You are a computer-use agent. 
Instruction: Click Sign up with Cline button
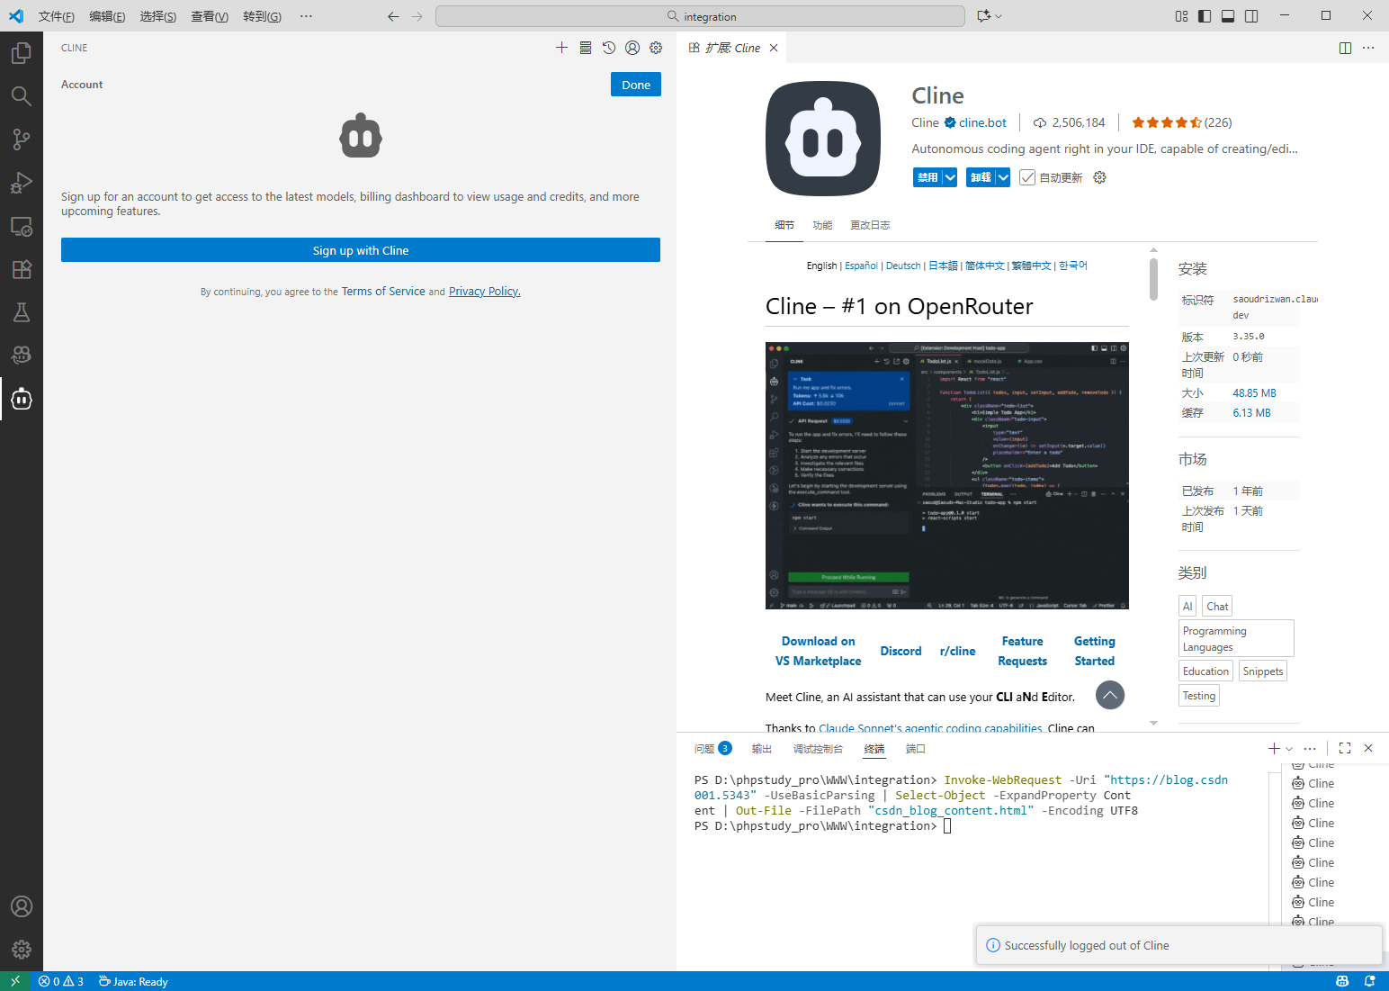pyautogui.click(x=361, y=250)
